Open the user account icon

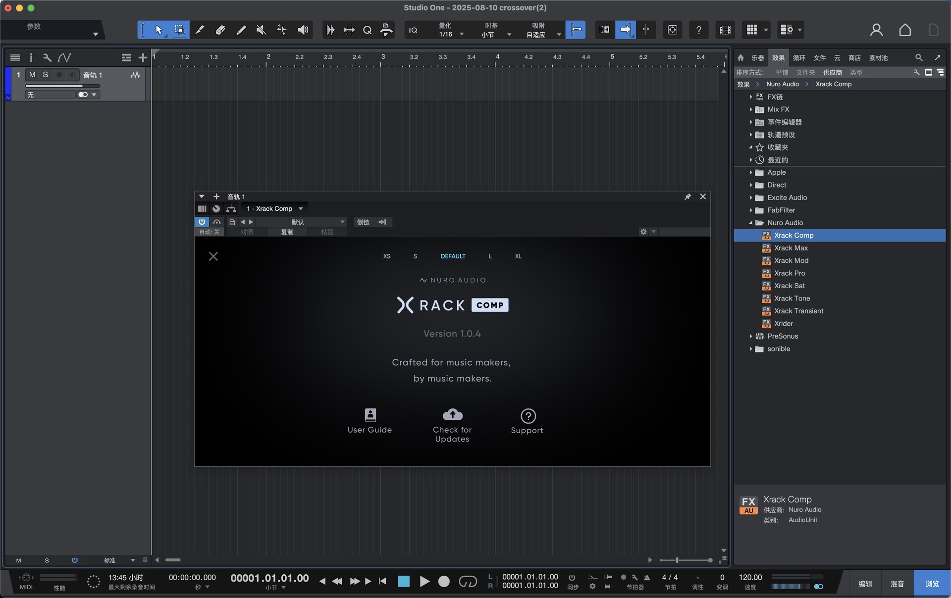(x=876, y=30)
